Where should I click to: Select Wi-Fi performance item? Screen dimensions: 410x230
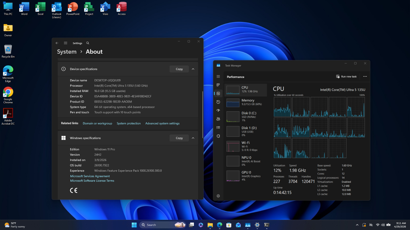pyautogui.click(x=246, y=146)
